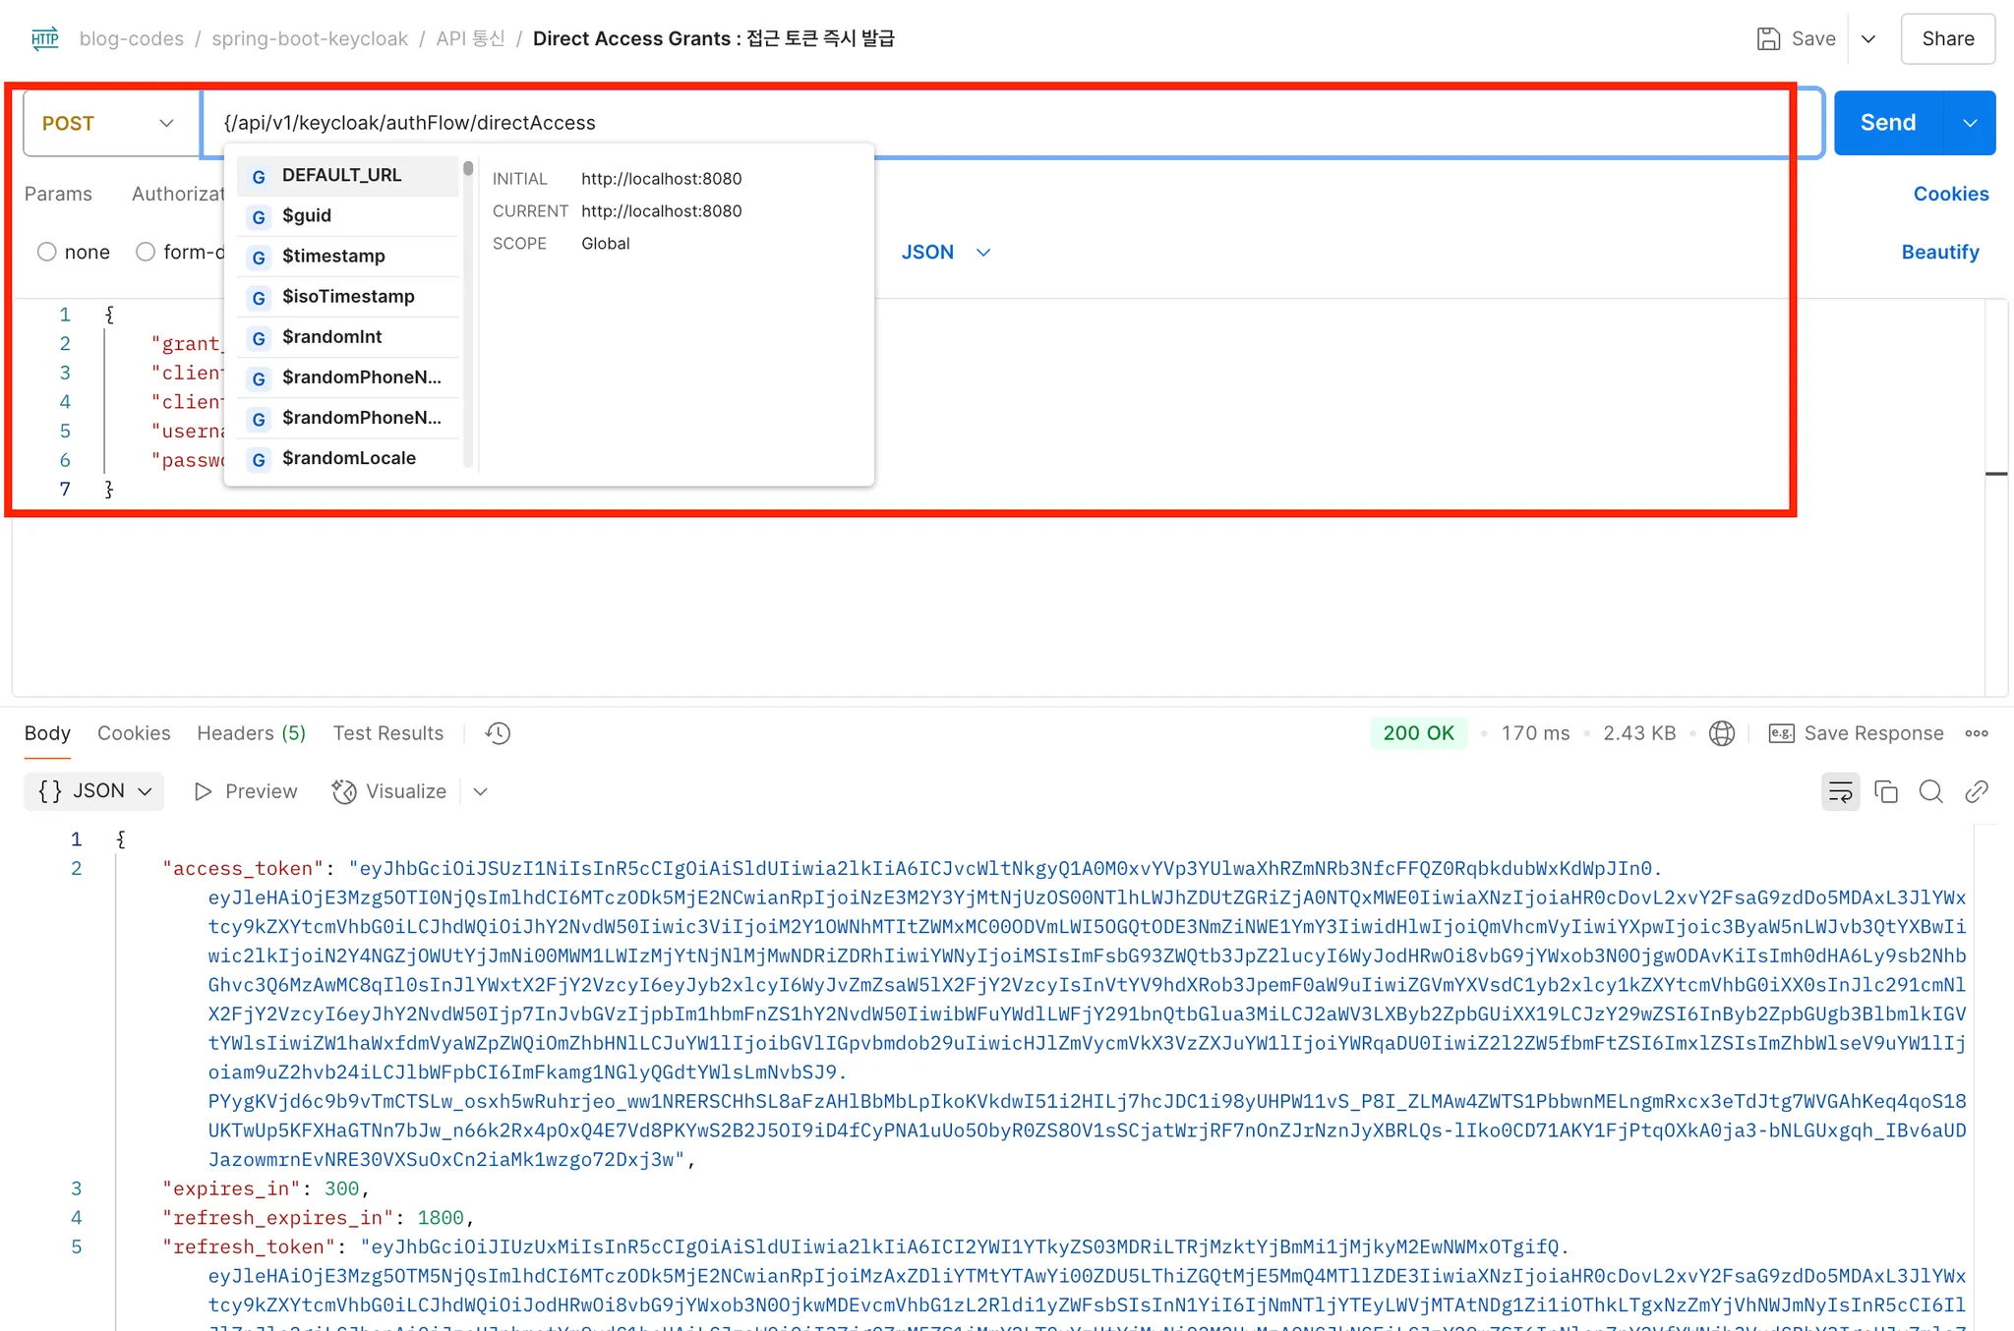The image size is (2014, 1331).
Task: Click the network globe icon
Action: [x=1721, y=733]
